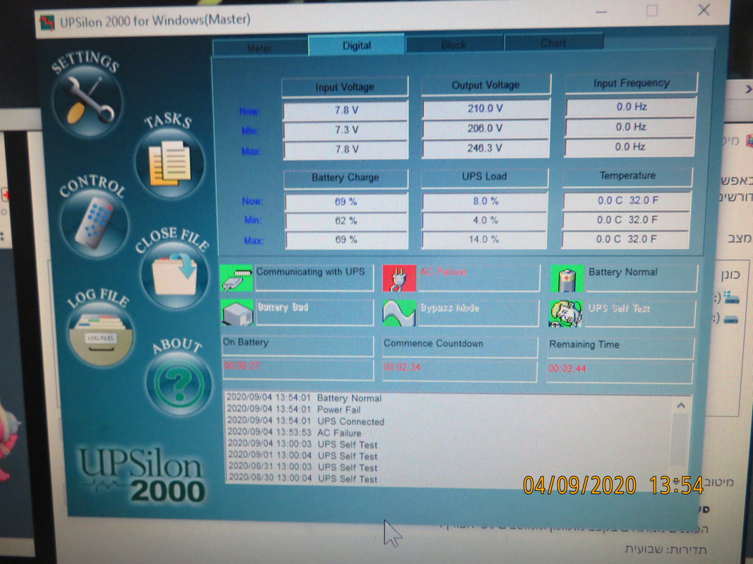
Task: Select the Power Fail log entry
Action: (294, 410)
